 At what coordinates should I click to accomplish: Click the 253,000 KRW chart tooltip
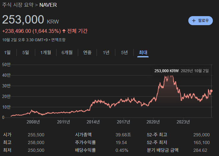click(182, 71)
